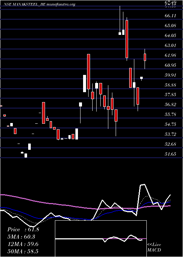Click the NSE MANAKSTEEL_BE chart title
Image resolution: width=183 pixels, height=257 pixels.
tap(39, 4)
